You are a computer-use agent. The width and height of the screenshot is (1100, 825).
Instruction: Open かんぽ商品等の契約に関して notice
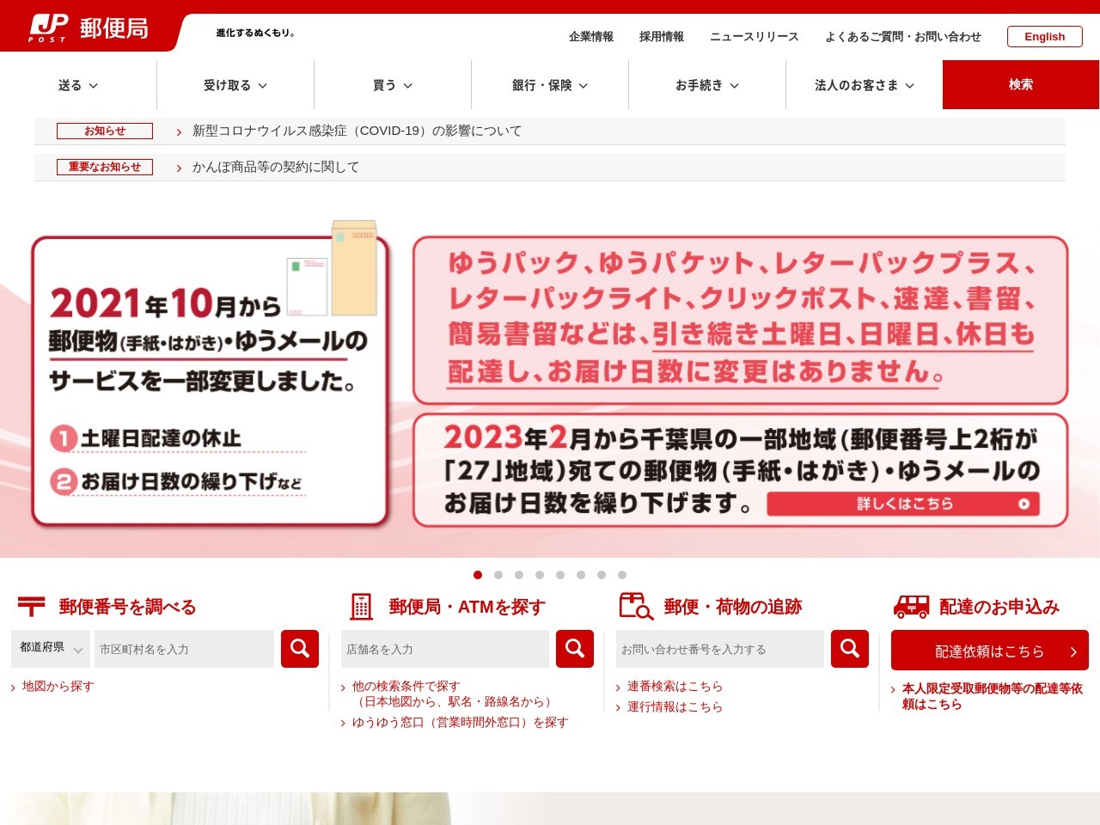click(x=276, y=167)
